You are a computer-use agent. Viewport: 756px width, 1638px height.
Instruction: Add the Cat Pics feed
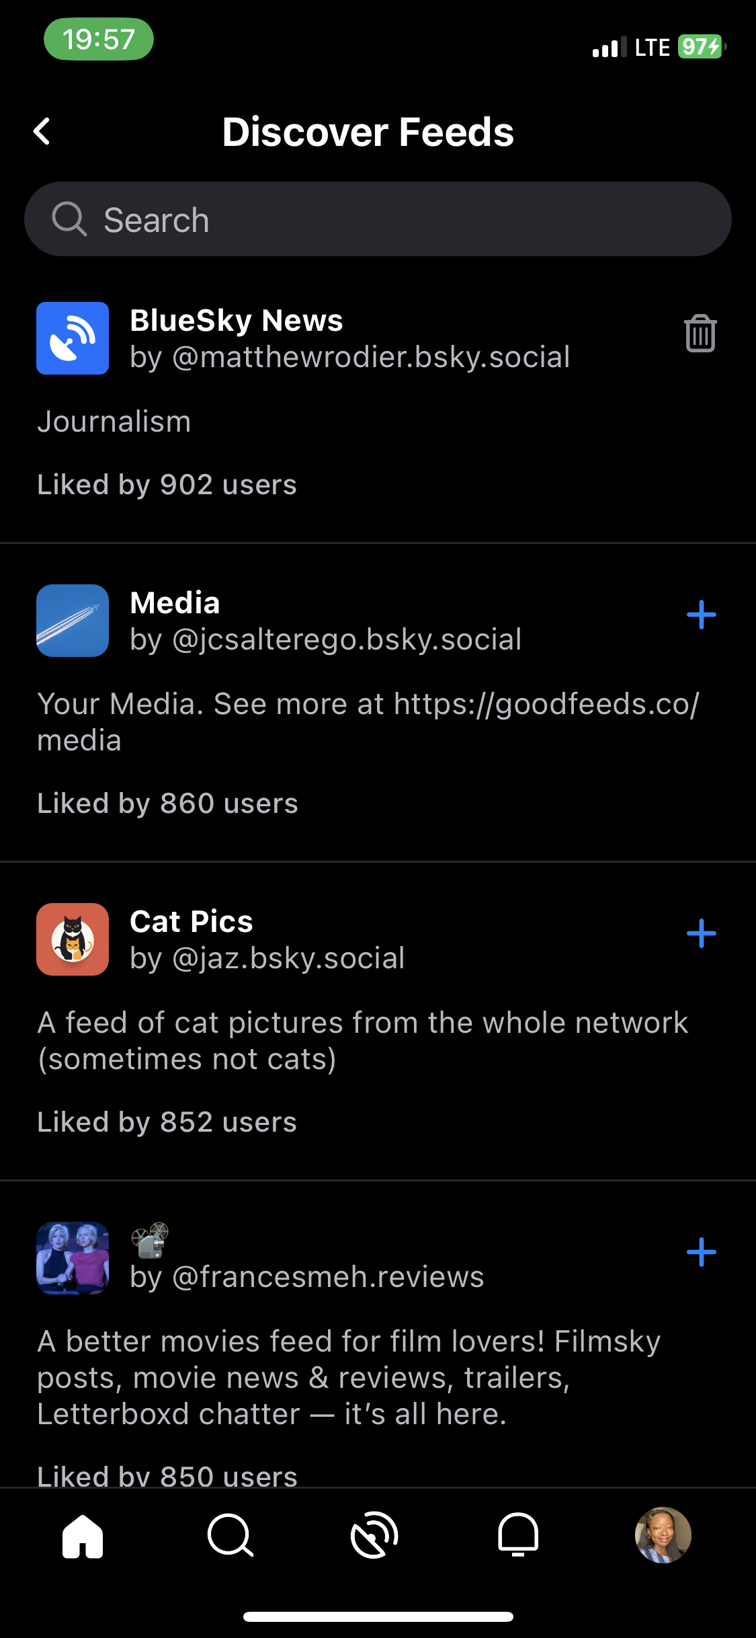tap(701, 933)
